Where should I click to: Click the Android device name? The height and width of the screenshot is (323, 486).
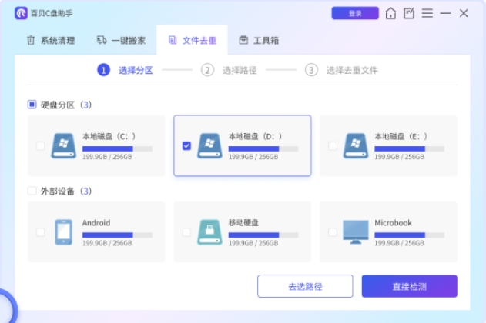click(x=96, y=223)
